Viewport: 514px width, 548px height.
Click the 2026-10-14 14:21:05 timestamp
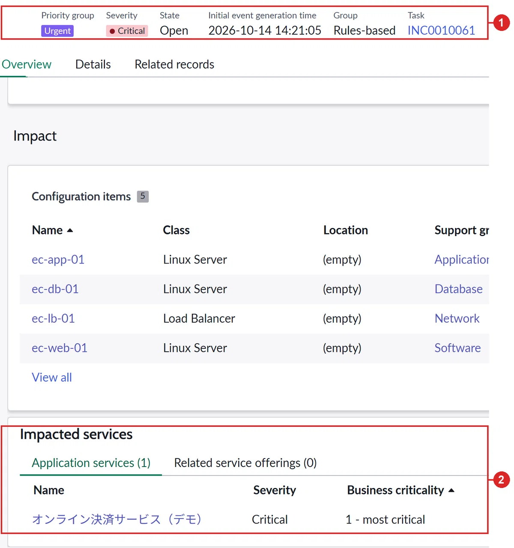(265, 30)
